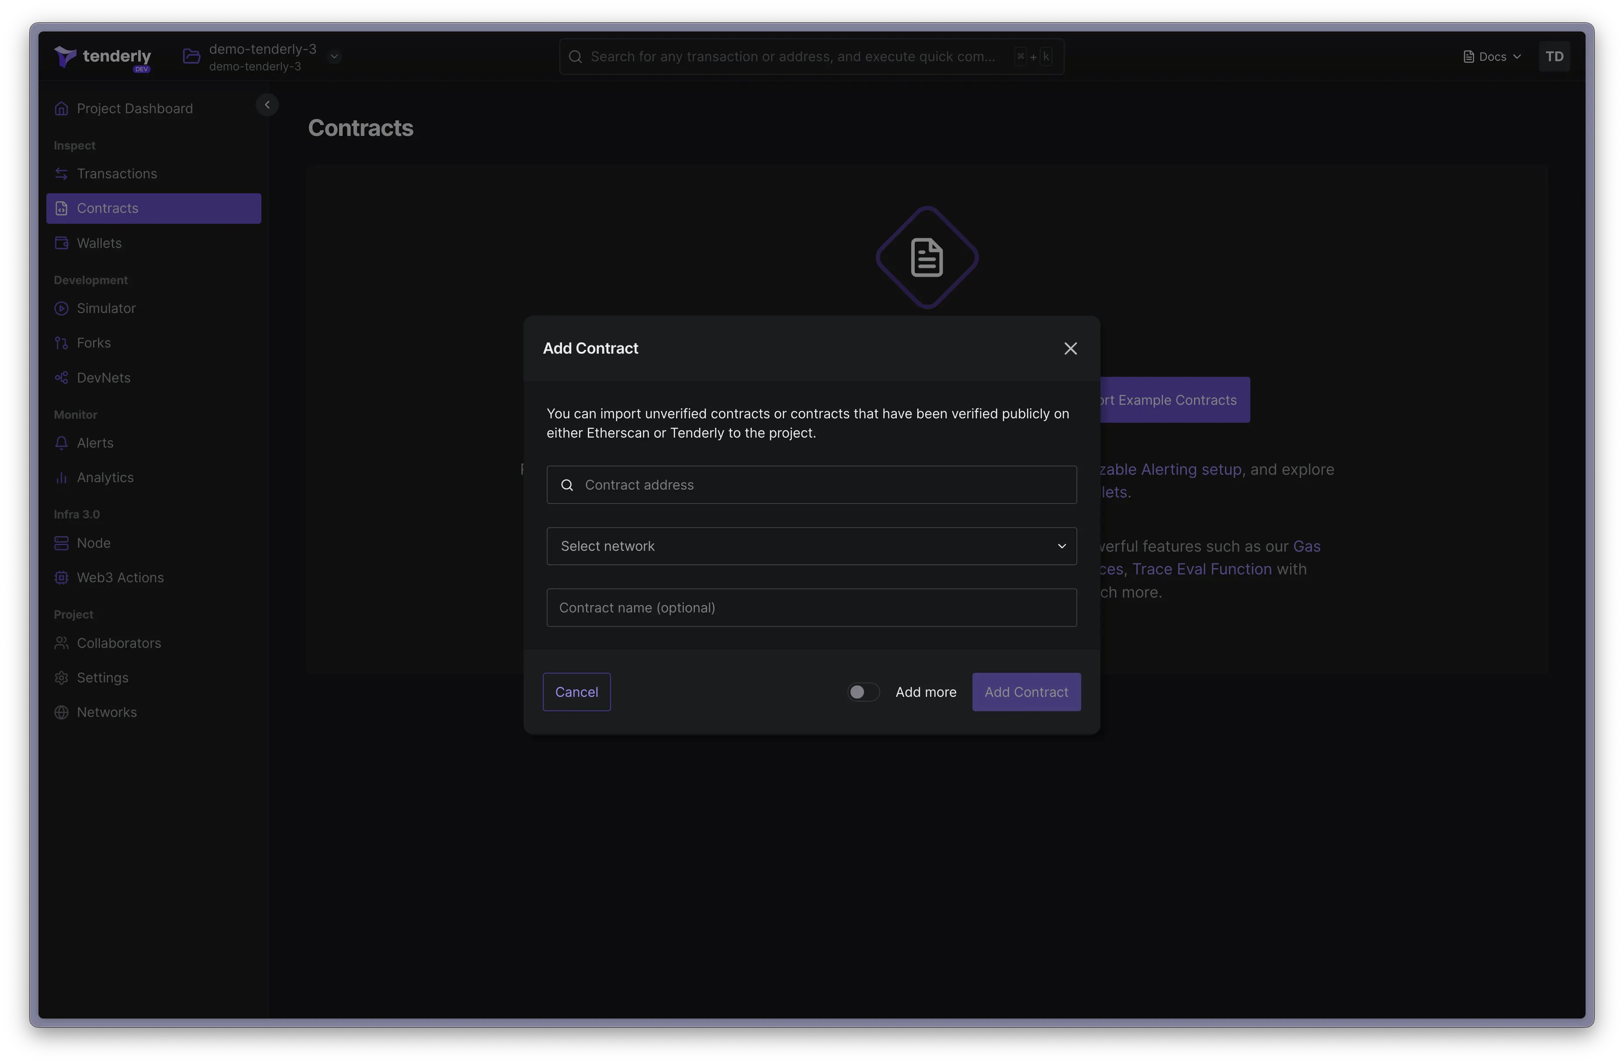This screenshot has height=1064, width=1624.
Task: Collapse the sidebar with the arrow
Action: (267, 104)
